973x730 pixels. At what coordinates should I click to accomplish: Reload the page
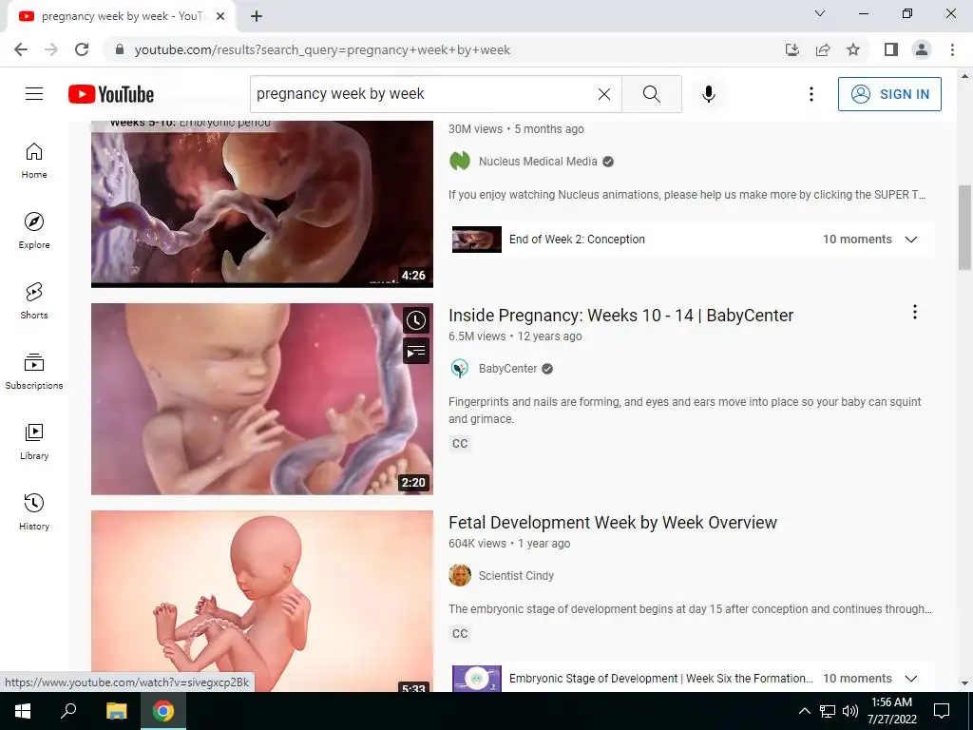pyautogui.click(x=82, y=49)
